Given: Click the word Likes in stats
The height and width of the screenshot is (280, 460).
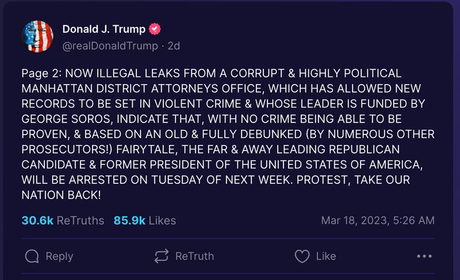Looking at the screenshot, I should tap(162, 220).
